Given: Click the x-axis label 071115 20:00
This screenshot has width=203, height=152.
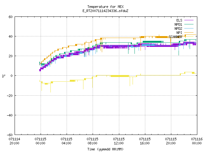Looking at the screenshot, I should [x=171, y=141].
